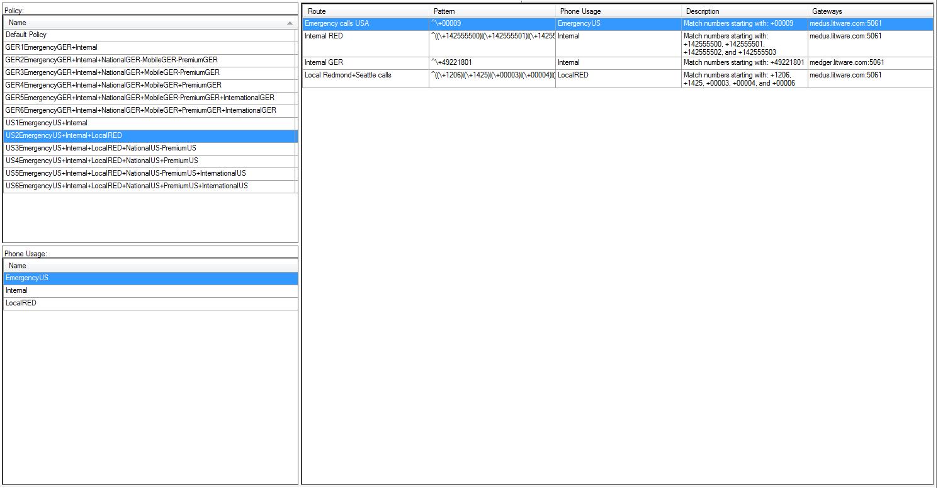Screen dimensions: 938x488
Task: Select the Default Policy row
Action: 150,35
